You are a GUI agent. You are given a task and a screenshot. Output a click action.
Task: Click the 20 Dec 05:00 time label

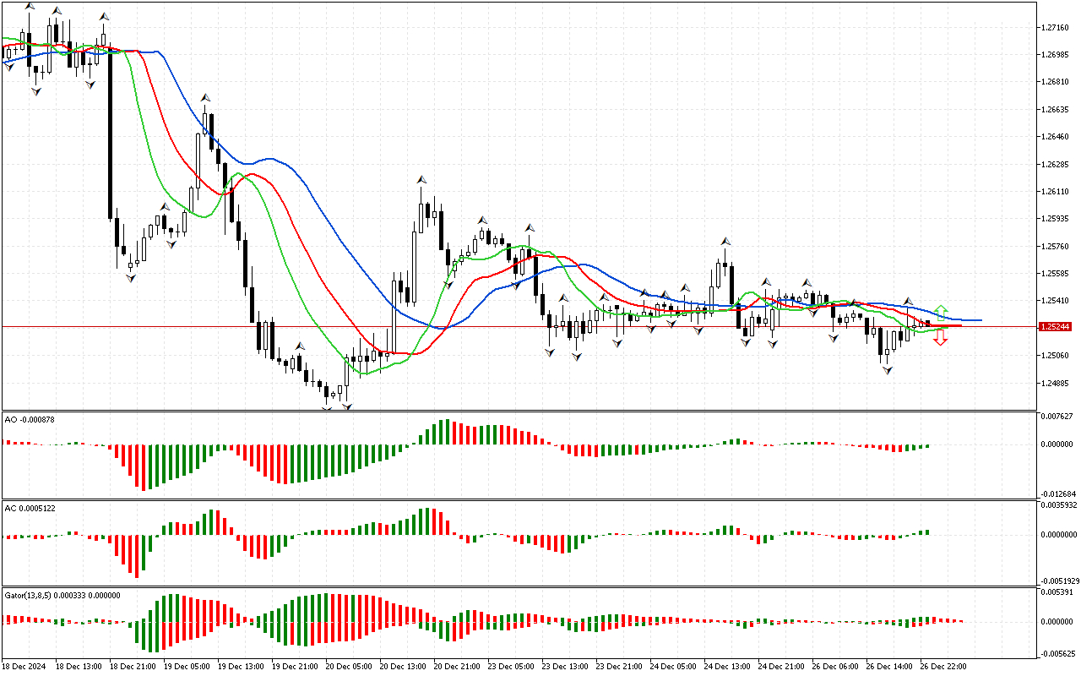(350, 667)
